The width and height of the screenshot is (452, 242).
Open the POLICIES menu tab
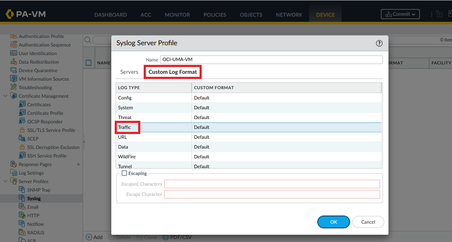point(215,15)
